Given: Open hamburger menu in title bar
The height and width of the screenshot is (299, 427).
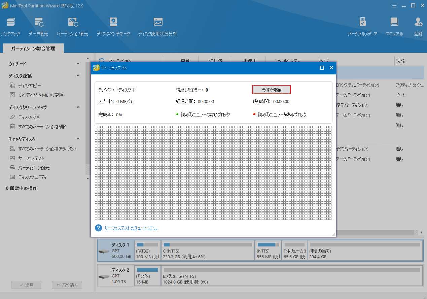Looking at the screenshot, I should pyautogui.click(x=394, y=5).
